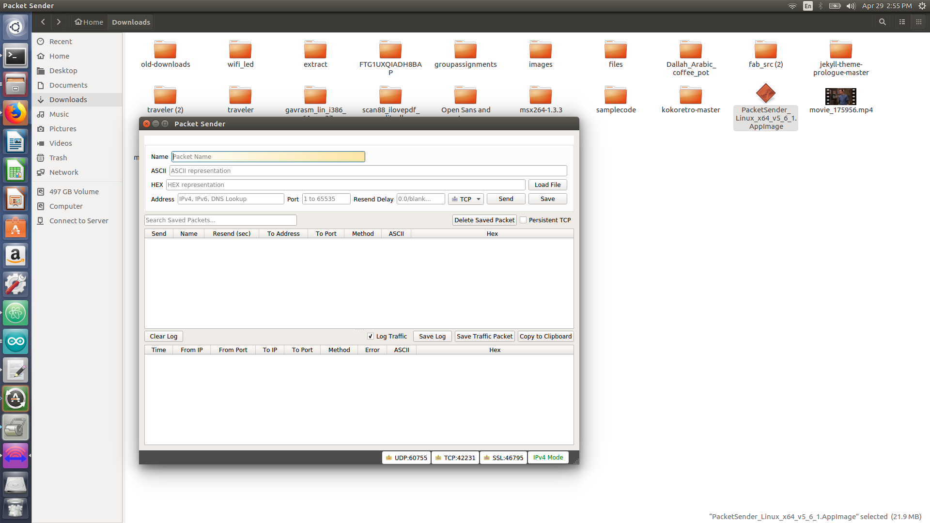Screen dimensions: 930x523
Task: Launch Atom editor from the dock
Action: coord(15,313)
